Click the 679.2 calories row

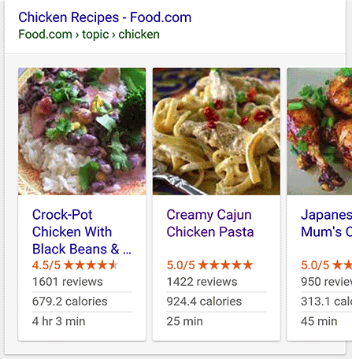[x=82, y=302]
